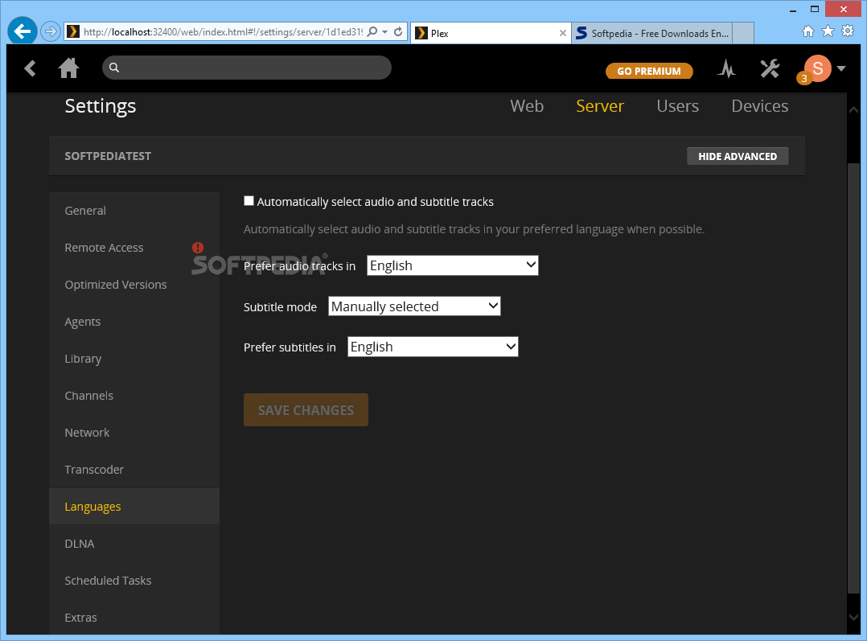This screenshot has height=641, width=867.
Task: Click the search magnifier icon in Plex
Action: (114, 68)
